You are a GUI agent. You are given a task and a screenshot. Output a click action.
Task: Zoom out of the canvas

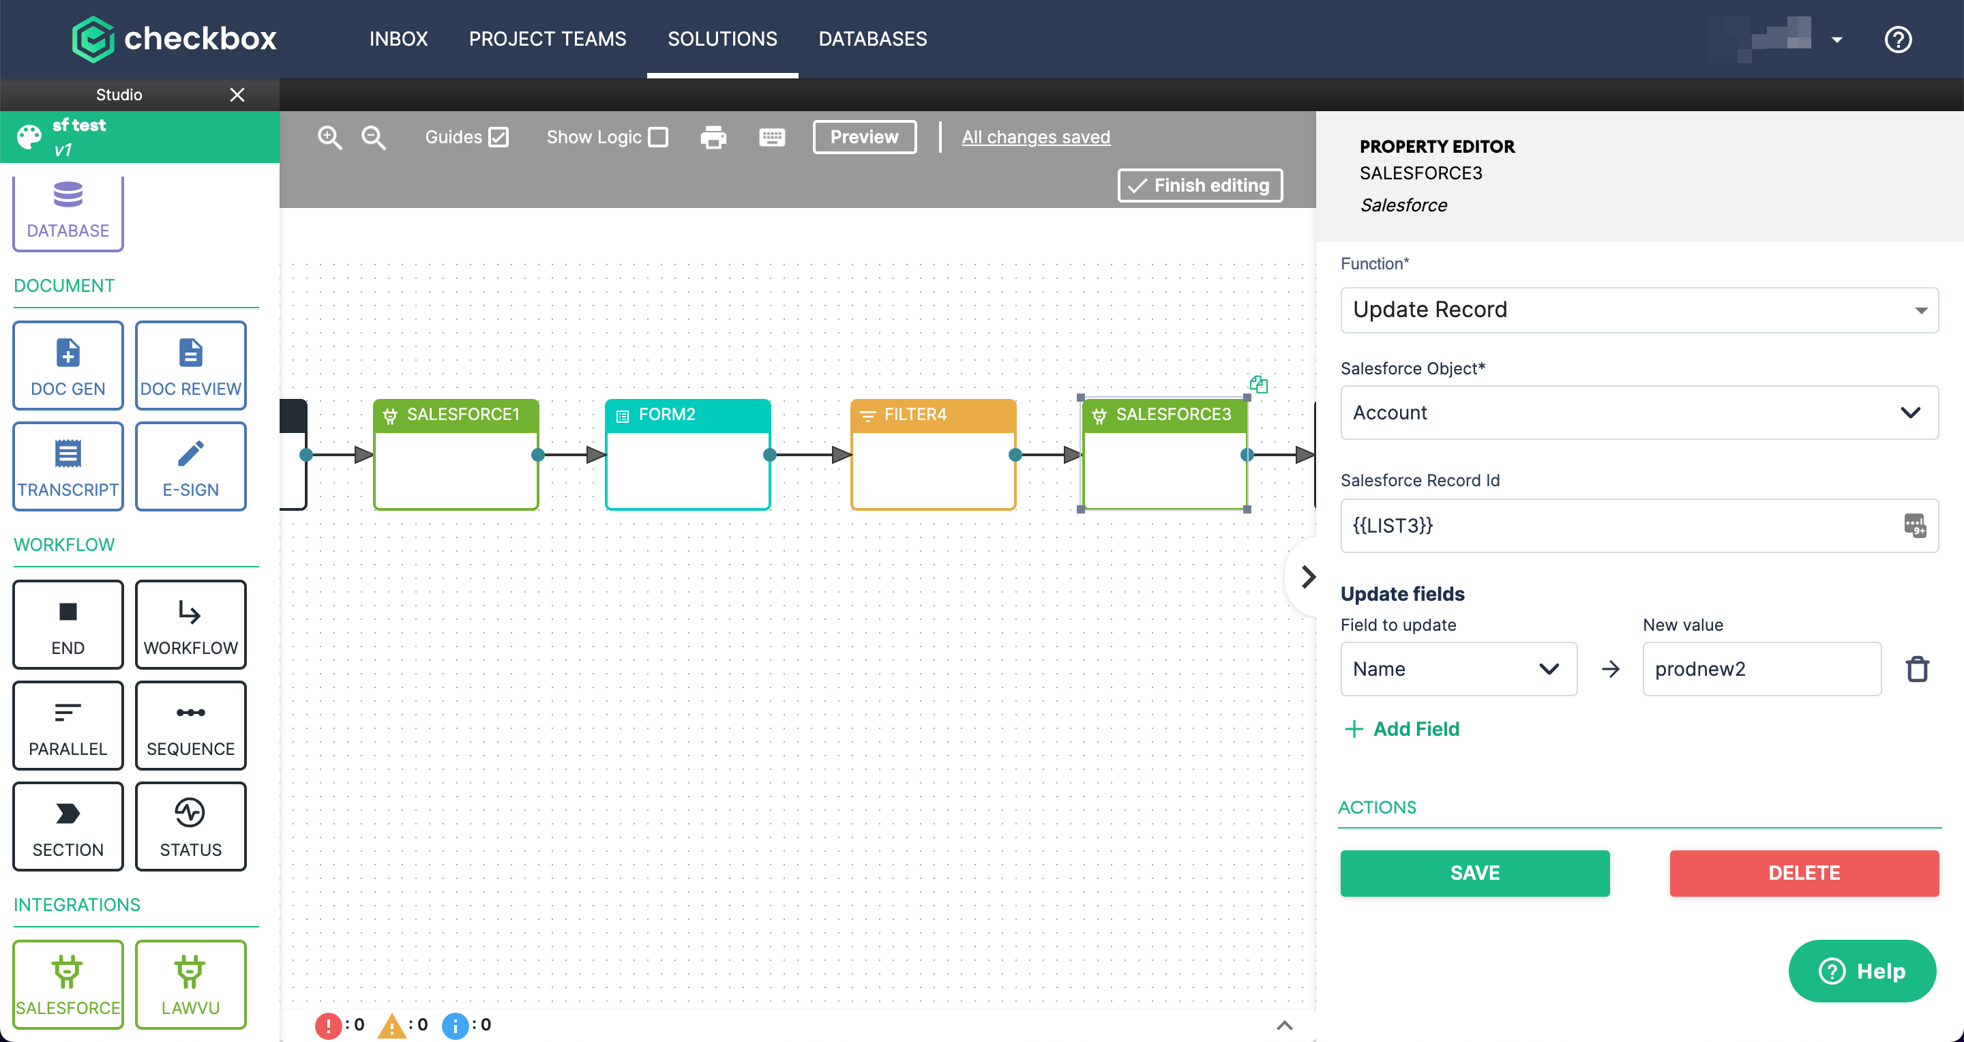pyautogui.click(x=374, y=137)
